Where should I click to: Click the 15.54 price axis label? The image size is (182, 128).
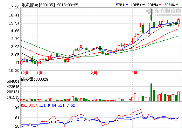click(x=14, y=23)
